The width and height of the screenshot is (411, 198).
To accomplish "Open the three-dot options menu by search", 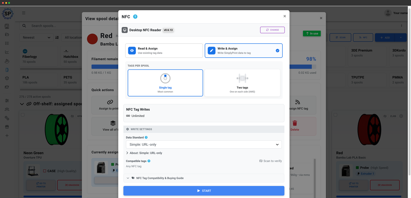I will [x=402, y=26].
